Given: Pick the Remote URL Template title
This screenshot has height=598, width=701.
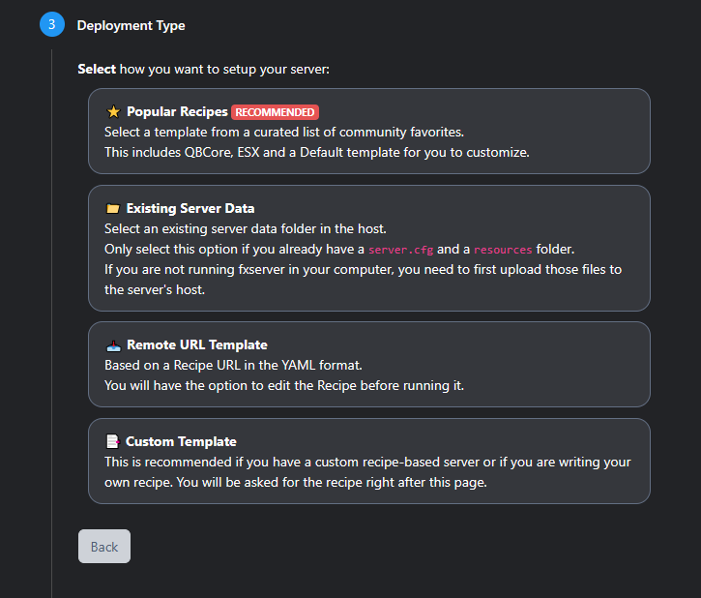Looking at the screenshot, I should pos(196,345).
